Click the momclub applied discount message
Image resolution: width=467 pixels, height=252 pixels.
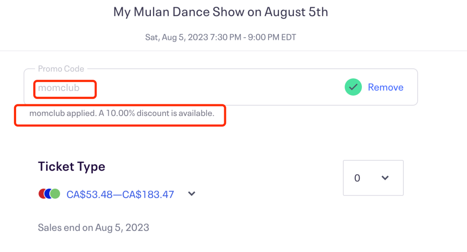pos(122,114)
